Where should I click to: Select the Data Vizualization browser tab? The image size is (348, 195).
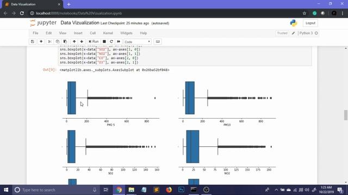tap(33, 4)
